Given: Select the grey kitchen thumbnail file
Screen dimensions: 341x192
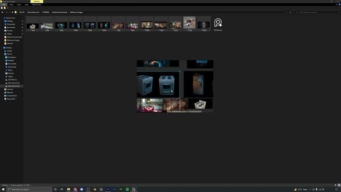Looking at the screenshot, I should tap(47, 24).
